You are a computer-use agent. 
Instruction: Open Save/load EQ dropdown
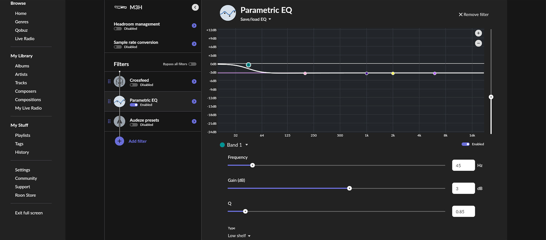pyautogui.click(x=256, y=19)
